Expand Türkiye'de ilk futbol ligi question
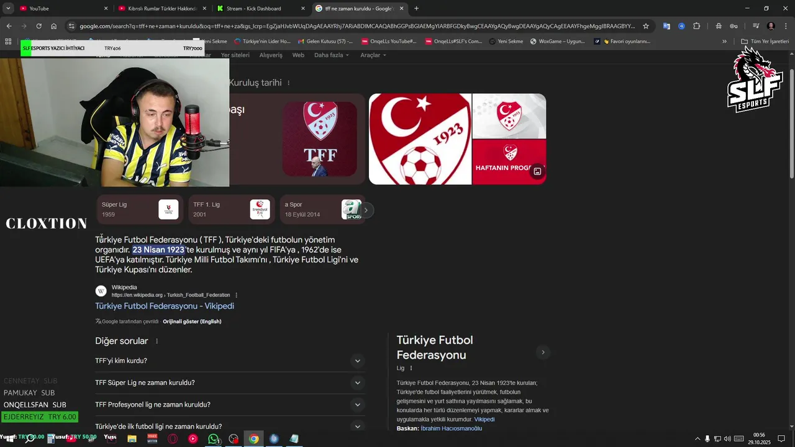Image resolution: width=795 pixels, height=447 pixels. (230, 426)
